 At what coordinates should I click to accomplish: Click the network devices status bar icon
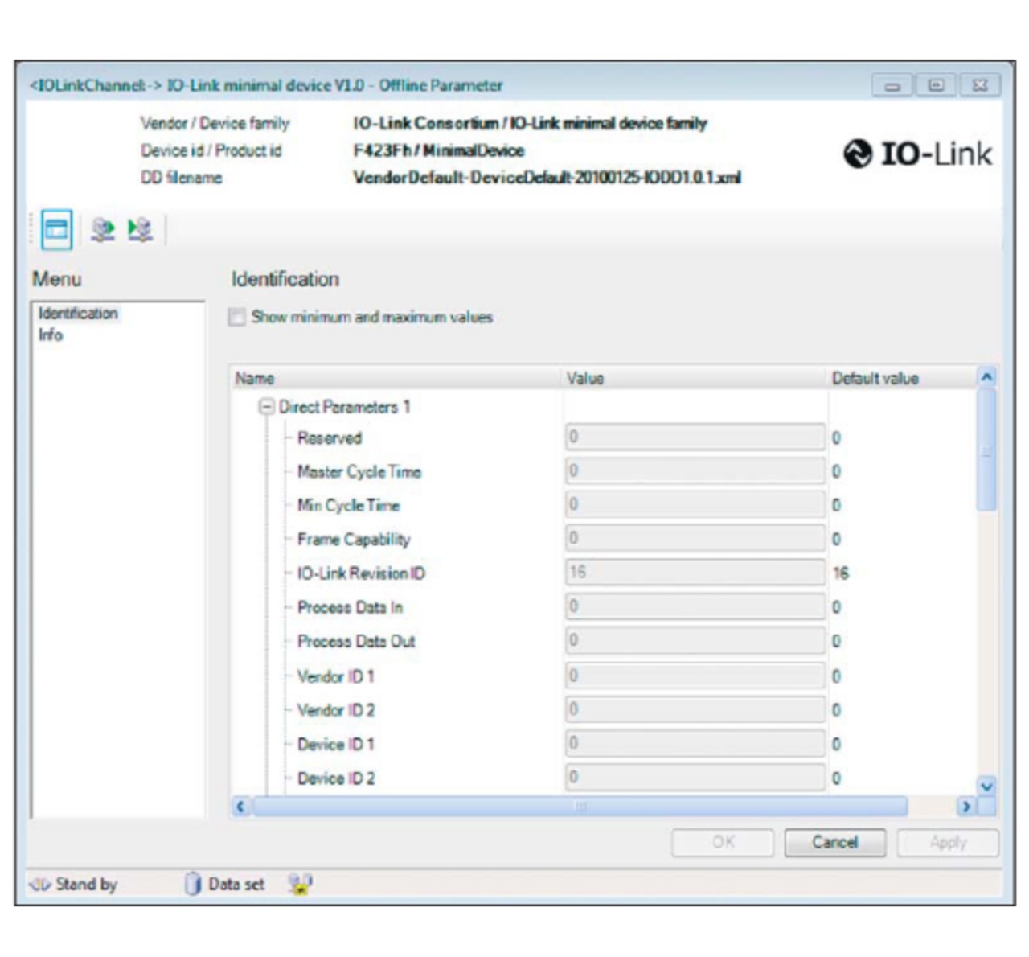click(300, 884)
